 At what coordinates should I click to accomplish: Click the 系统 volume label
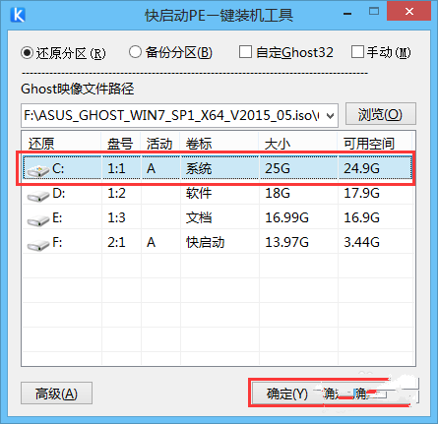(199, 168)
